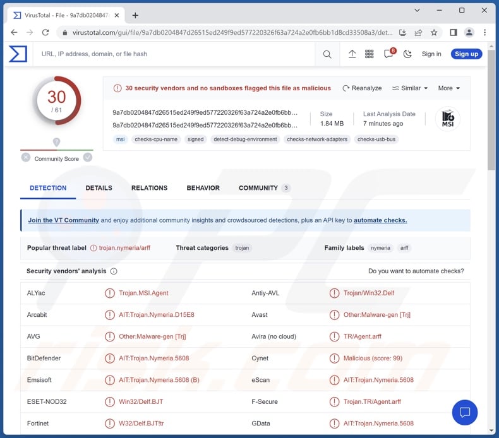Click AIT:Trojan.Nymeria.D15E8 detection text
499x438 pixels.
point(157,314)
